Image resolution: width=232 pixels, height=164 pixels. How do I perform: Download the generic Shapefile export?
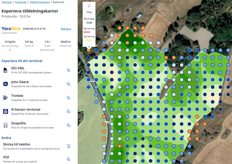(x=69, y=125)
